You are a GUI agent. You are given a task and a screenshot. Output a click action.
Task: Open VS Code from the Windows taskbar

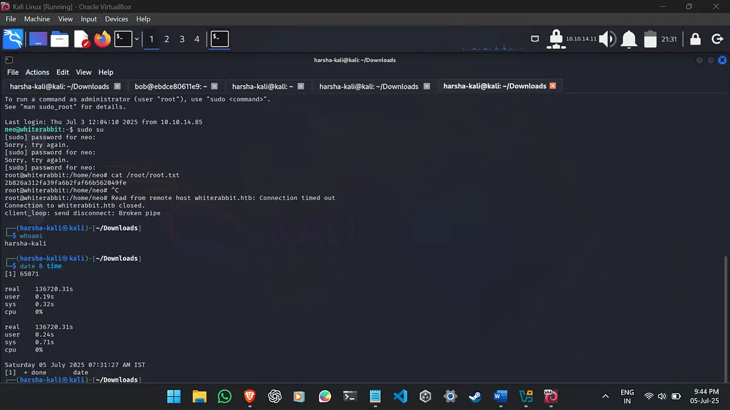point(400,396)
